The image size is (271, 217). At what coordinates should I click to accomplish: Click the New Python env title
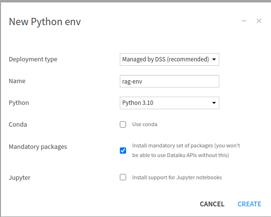[45, 22]
